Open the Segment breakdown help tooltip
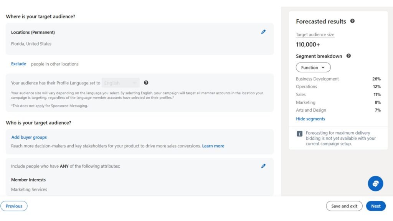The height and width of the screenshot is (221, 393). click(x=348, y=56)
